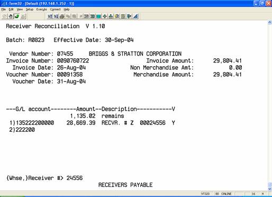Click the VT320 status bar entry
272x197 pixels.
click(x=205, y=194)
